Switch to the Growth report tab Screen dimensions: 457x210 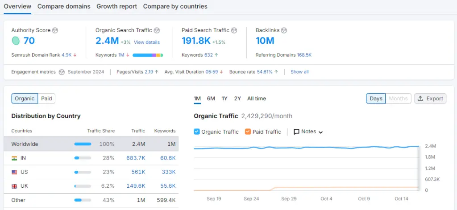(116, 7)
